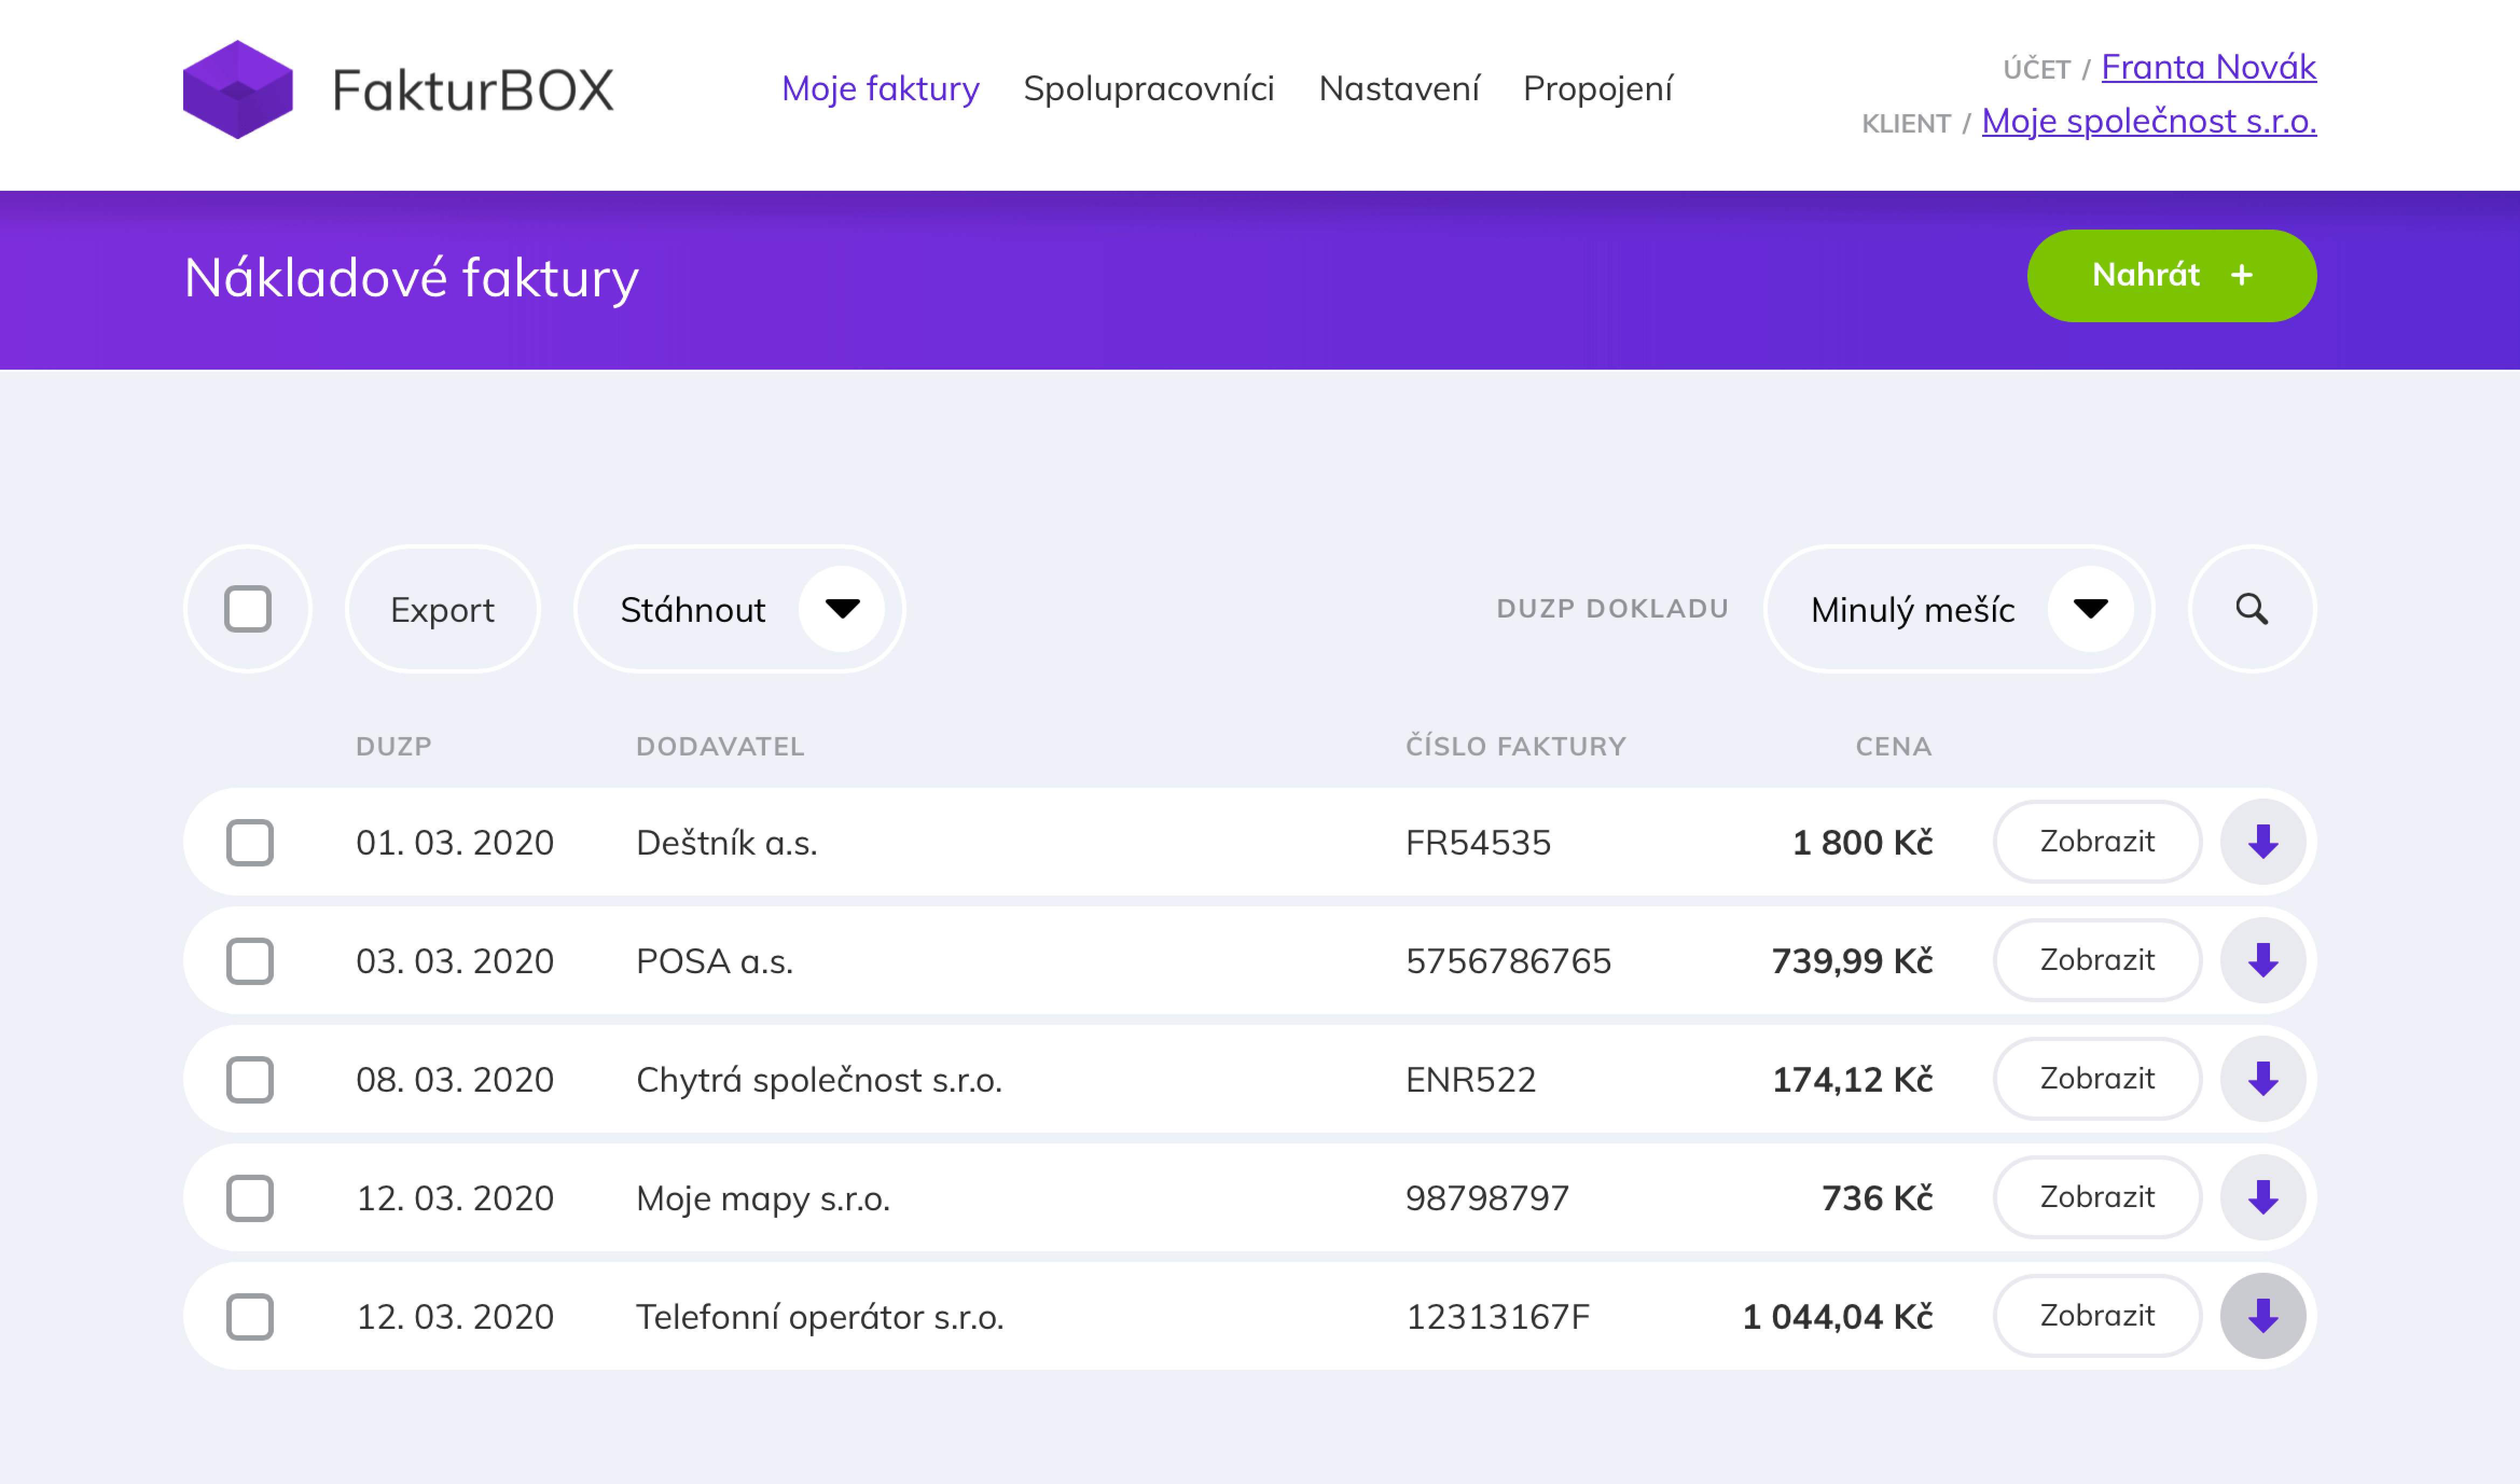Open the Moje společnost s.r.o. client link

click(x=2149, y=121)
